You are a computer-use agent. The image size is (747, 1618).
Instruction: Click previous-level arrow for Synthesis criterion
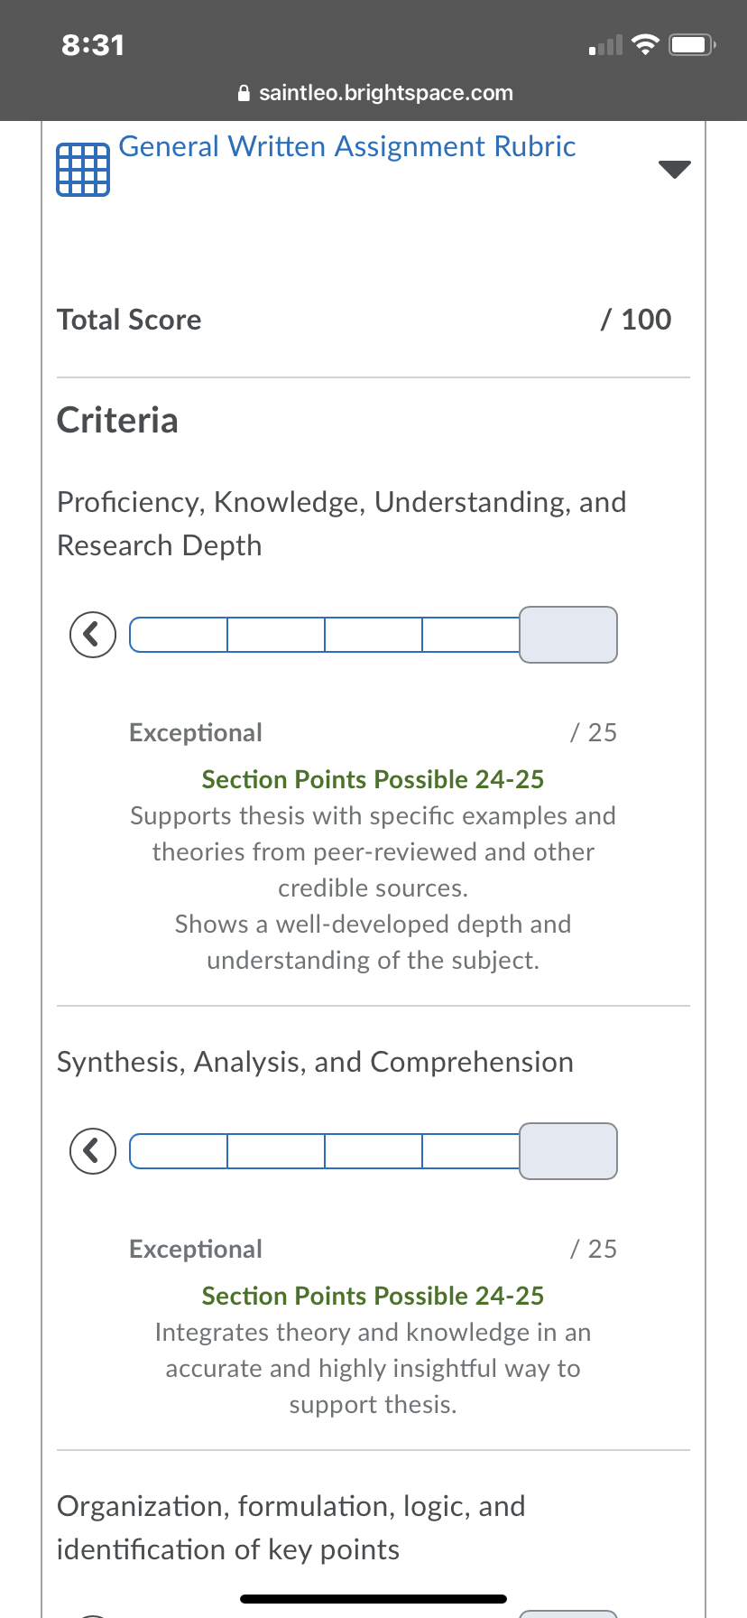(x=93, y=1151)
